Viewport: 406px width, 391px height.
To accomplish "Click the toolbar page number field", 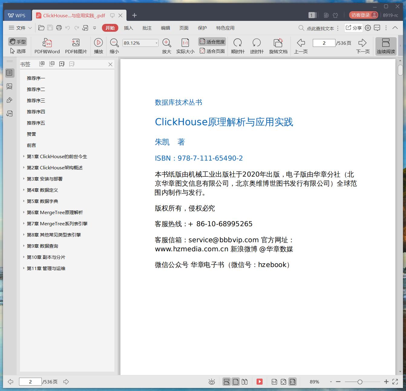I will 324,43.
